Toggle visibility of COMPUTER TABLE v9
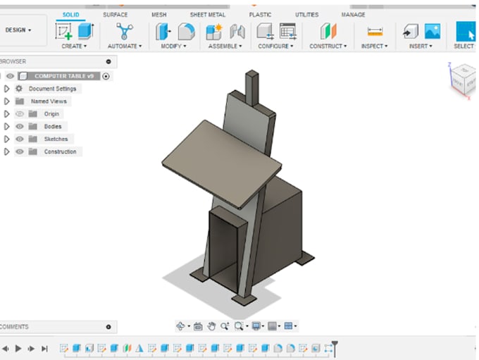Screen dimensions: 479x360 [x=10, y=76]
